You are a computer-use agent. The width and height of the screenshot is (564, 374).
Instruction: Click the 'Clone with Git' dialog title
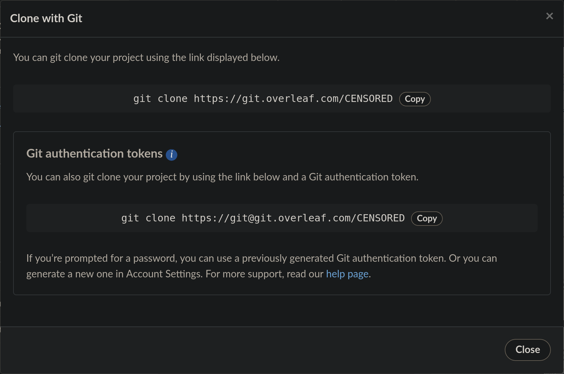tap(46, 18)
